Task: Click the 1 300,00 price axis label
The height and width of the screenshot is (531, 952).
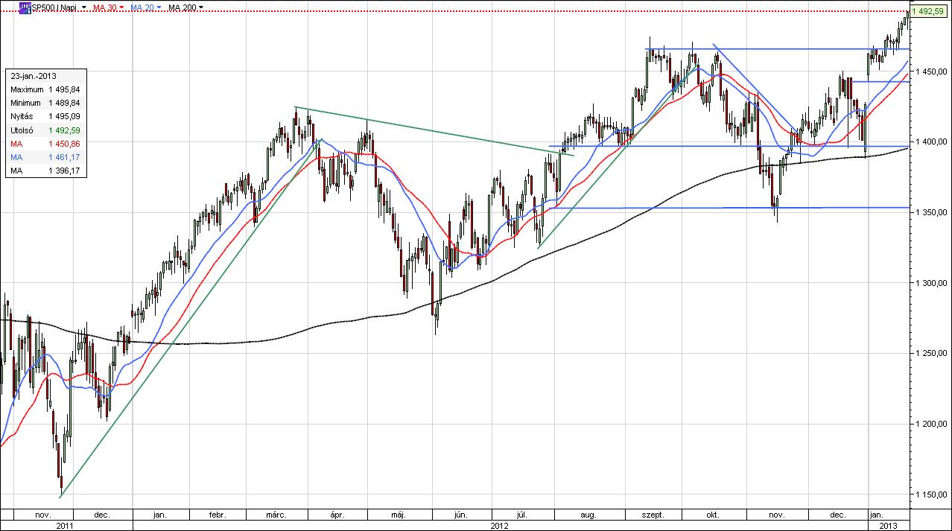Action: point(930,283)
